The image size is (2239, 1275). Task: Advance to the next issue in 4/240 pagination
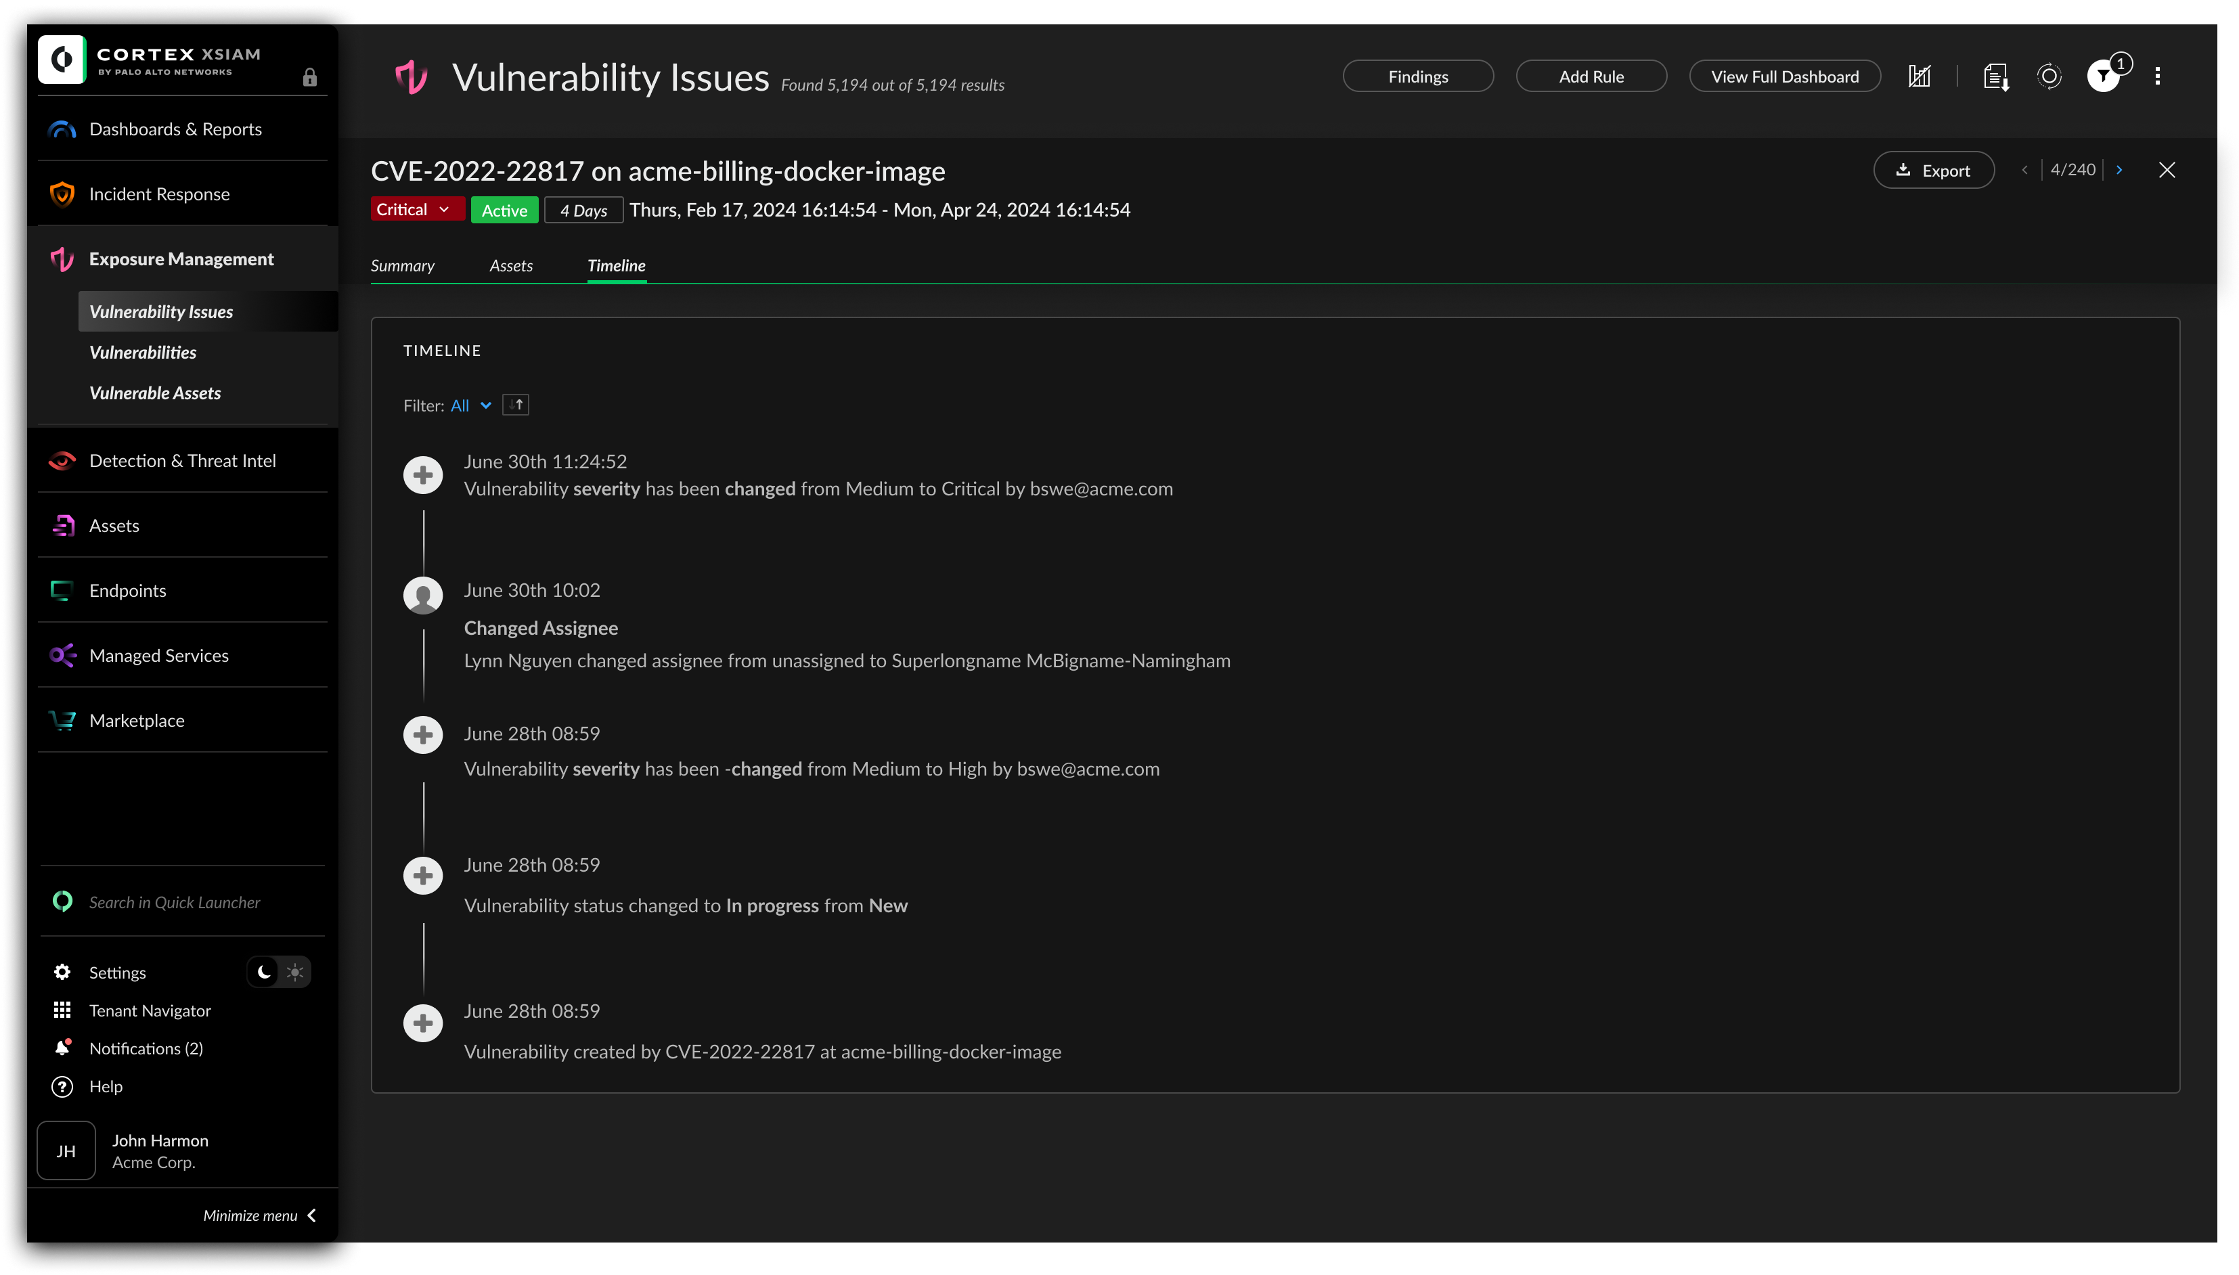coord(2119,169)
